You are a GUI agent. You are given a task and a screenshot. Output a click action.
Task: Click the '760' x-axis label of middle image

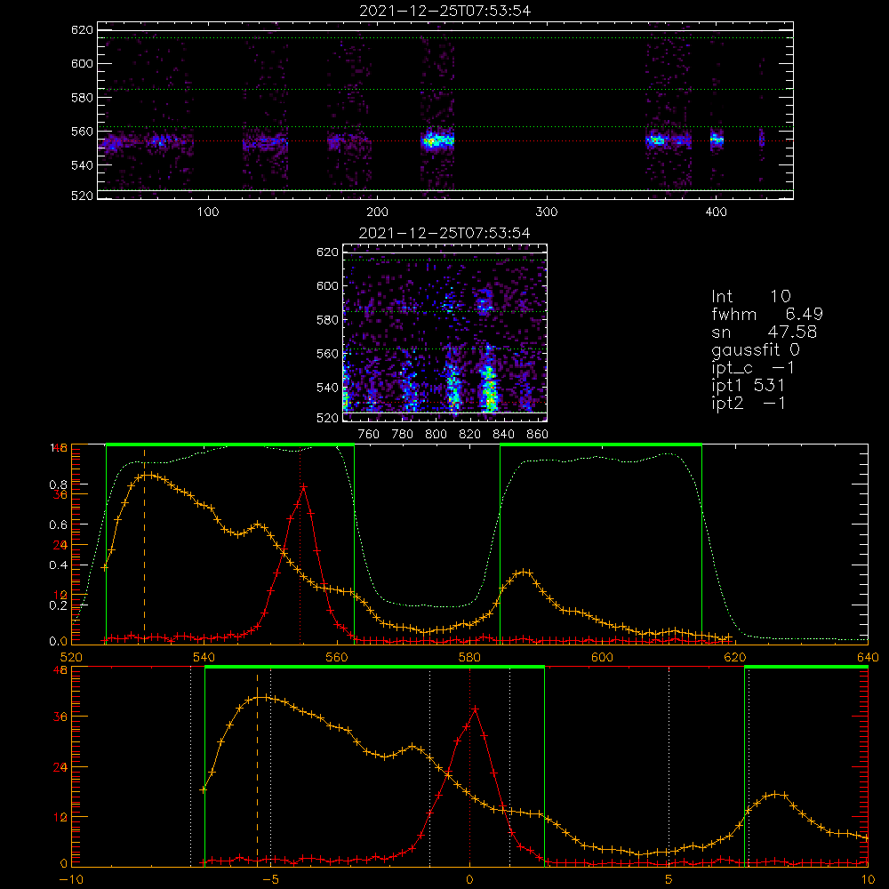coord(369,435)
